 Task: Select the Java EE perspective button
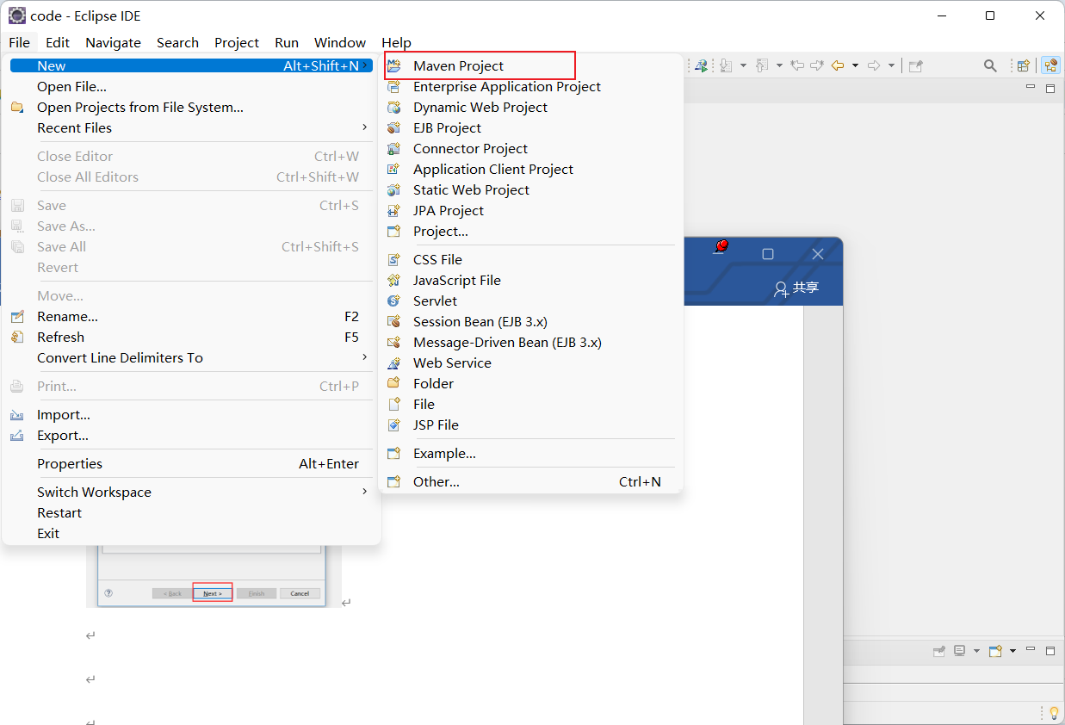tap(1050, 65)
